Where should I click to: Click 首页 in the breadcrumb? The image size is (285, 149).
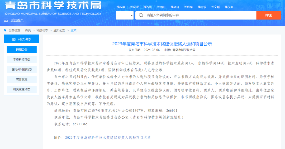pyautogui.click(x=28, y=30)
